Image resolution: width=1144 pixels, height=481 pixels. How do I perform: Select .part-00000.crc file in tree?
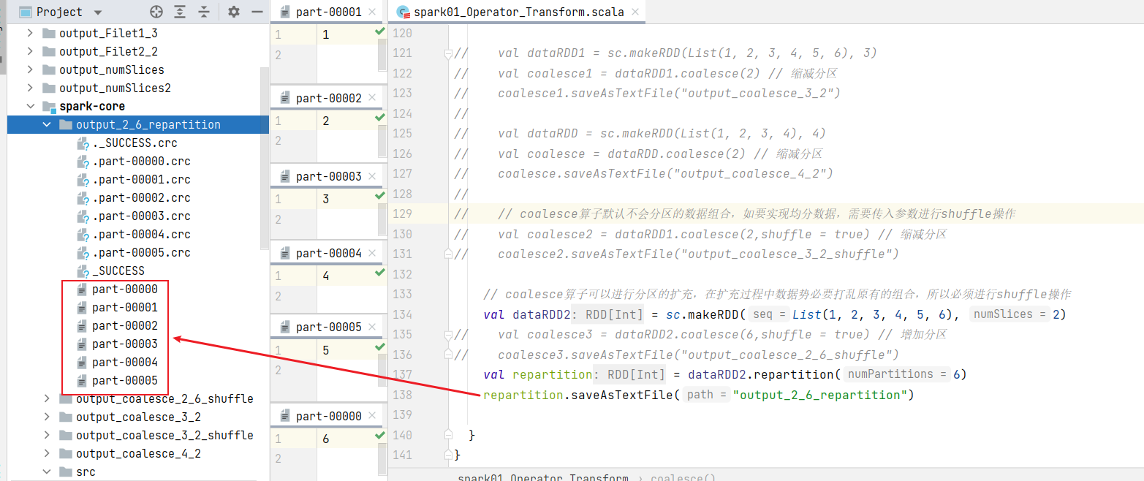(141, 161)
